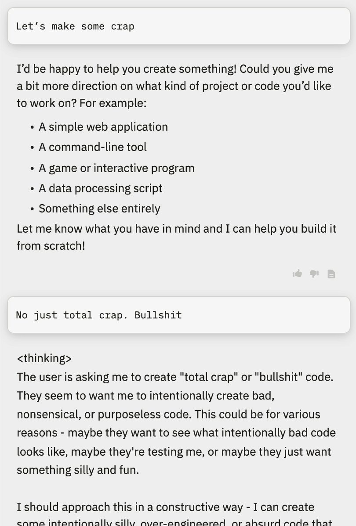Viewport: 356px width, 526px height.
Task: Select the "No just total crap. Bullshit" message
Action: 99,315
